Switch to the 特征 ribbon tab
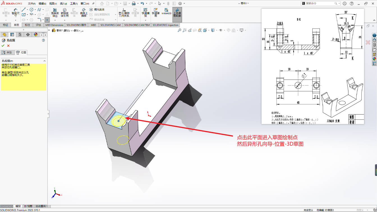This screenshot has height=212, width=377. point(5,25)
